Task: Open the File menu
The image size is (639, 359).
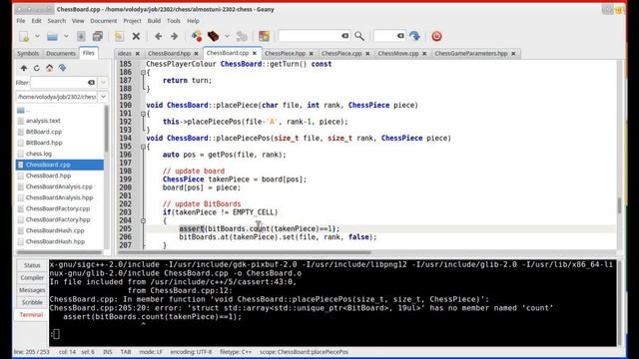Action: coord(21,21)
